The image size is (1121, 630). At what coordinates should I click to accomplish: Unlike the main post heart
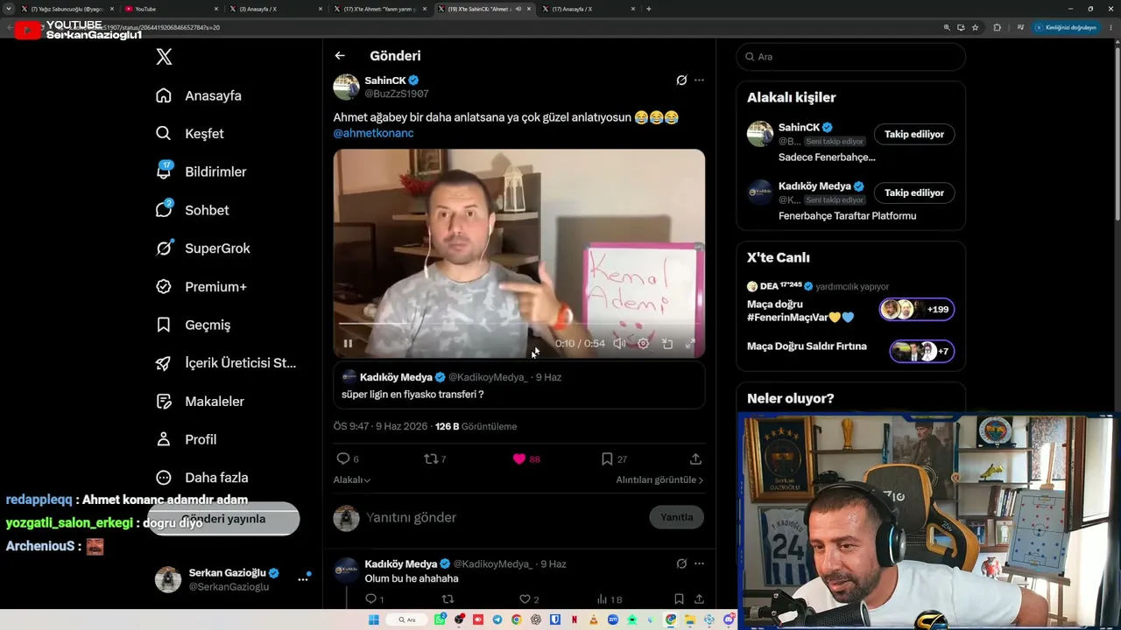coord(519,459)
